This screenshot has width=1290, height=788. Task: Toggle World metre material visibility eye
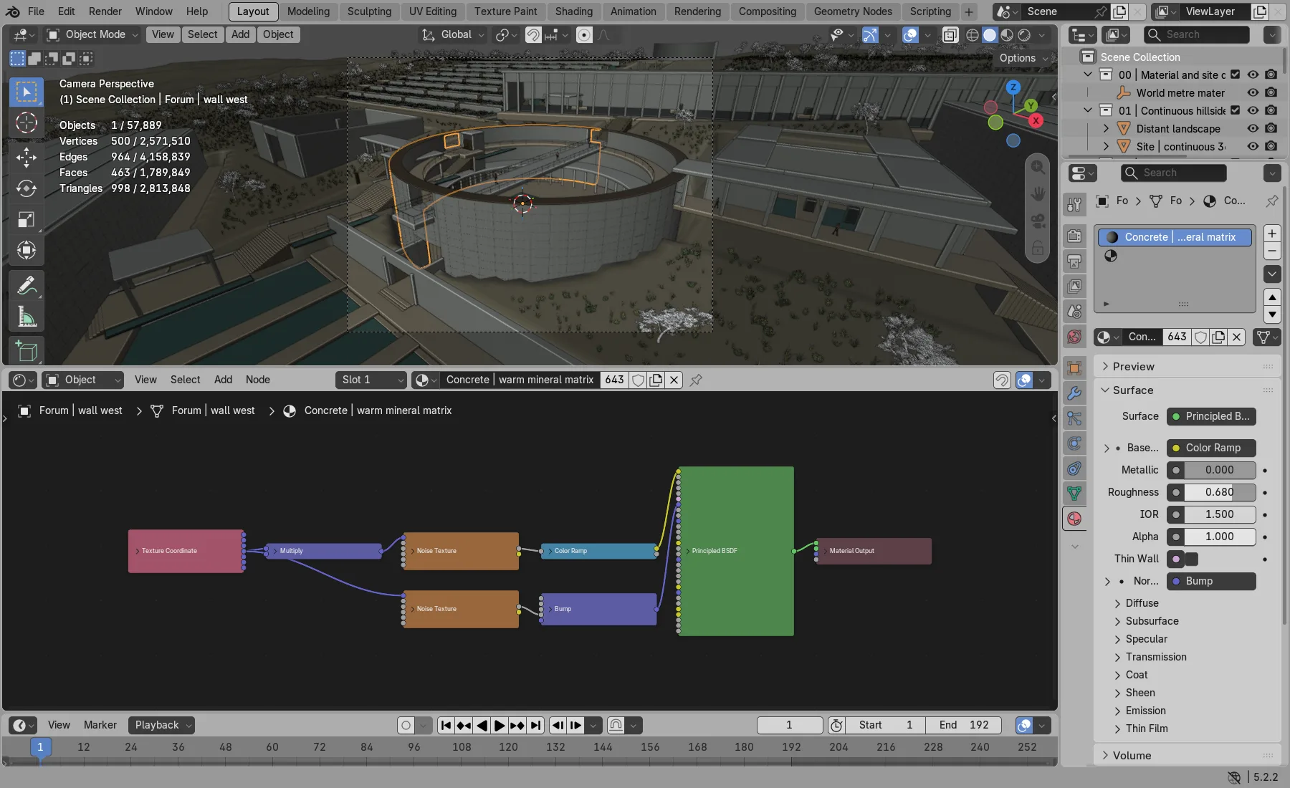click(x=1253, y=92)
